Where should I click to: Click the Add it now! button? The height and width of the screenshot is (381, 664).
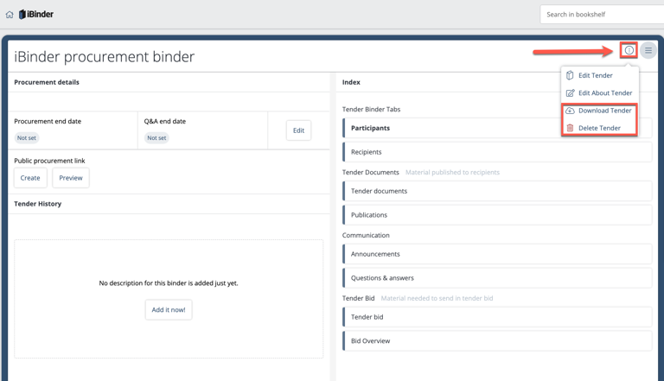(x=169, y=309)
